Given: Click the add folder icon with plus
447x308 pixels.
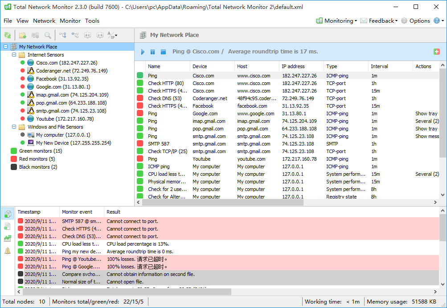Looking at the screenshot, I should (23, 35).
